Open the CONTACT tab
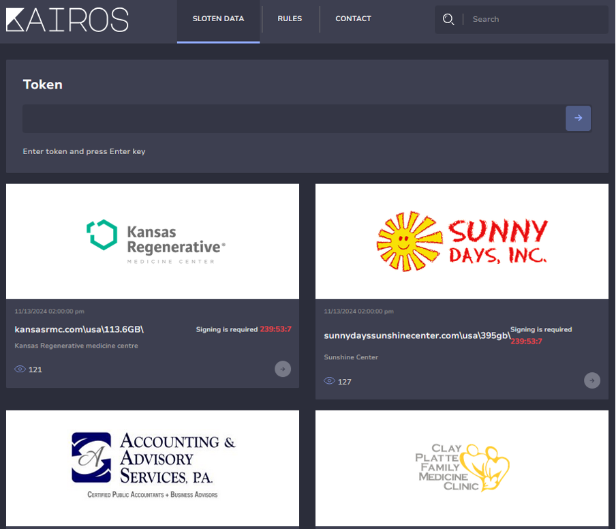 pos(353,19)
